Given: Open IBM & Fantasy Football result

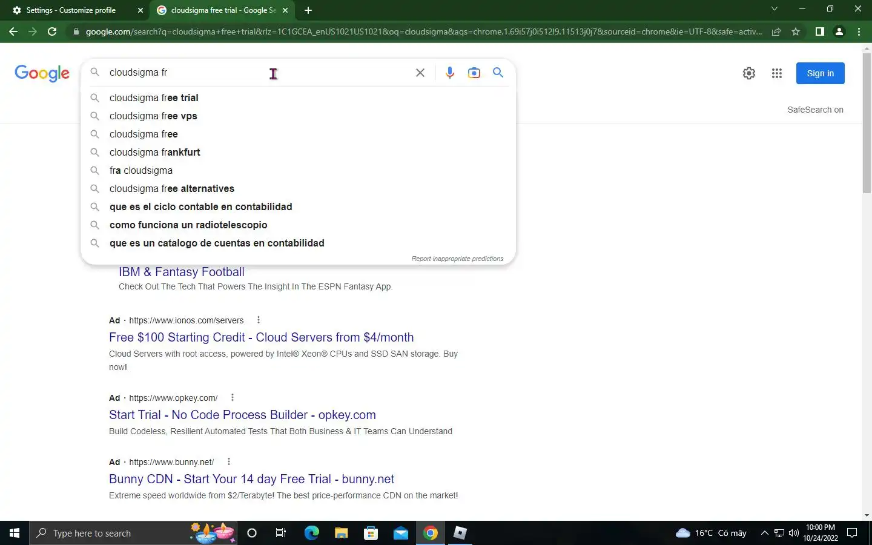Looking at the screenshot, I should point(182,272).
